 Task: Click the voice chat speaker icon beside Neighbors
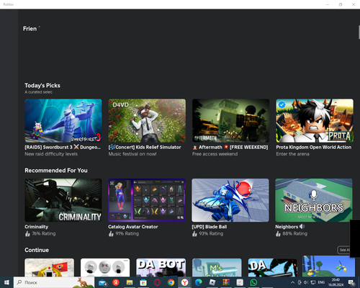pos(302,226)
